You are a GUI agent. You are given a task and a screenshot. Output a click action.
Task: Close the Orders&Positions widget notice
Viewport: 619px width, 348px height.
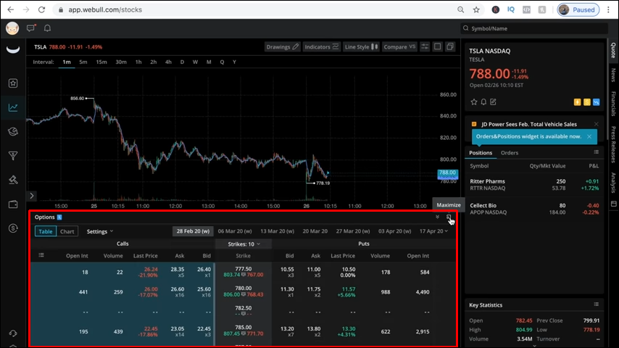click(x=589, y=136)
